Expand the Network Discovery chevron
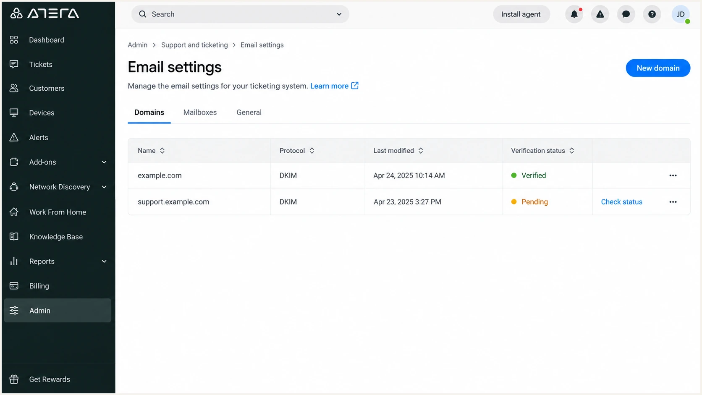The image size is (702, 395). [x=104, y=187]
